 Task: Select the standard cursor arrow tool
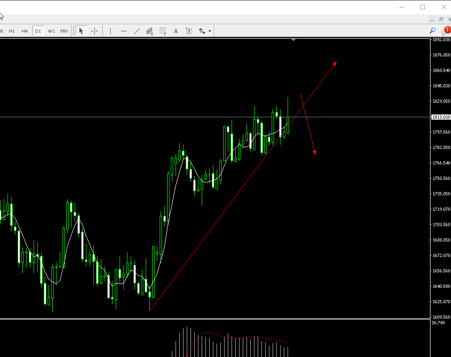pos(81,31)
